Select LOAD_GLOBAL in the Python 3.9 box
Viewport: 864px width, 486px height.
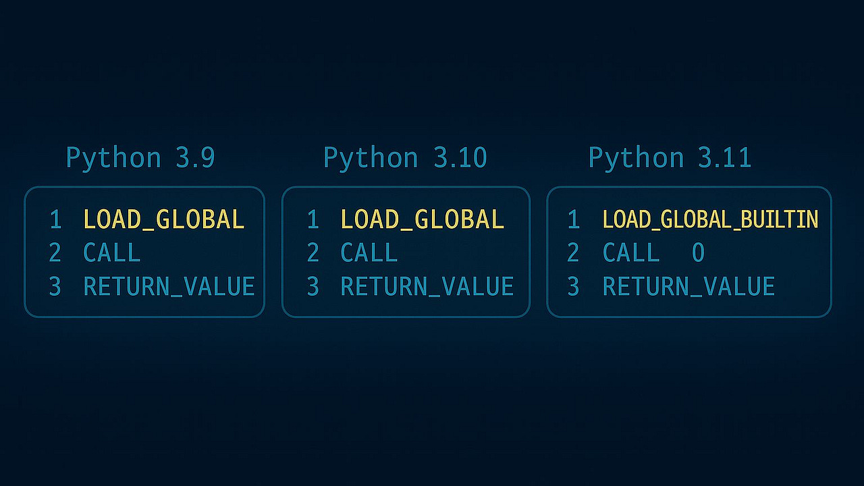tap(163, 219)
